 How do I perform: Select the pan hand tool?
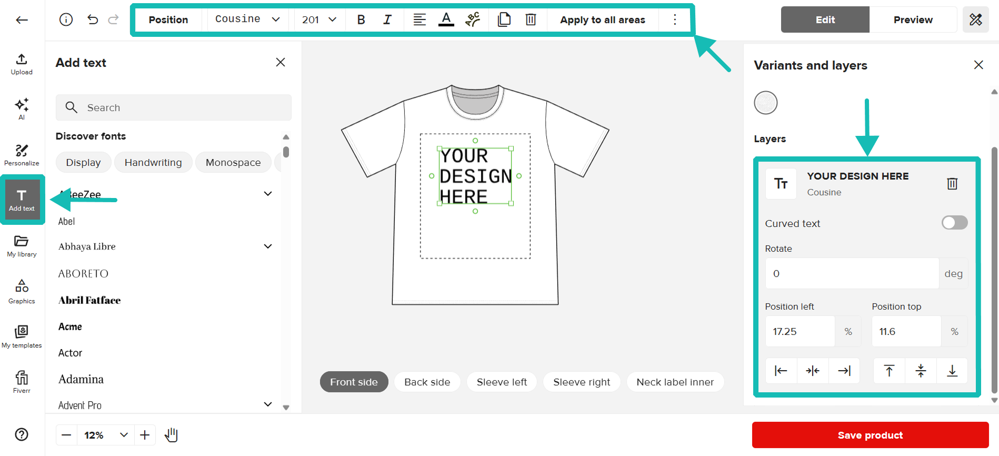coord(172,435)
